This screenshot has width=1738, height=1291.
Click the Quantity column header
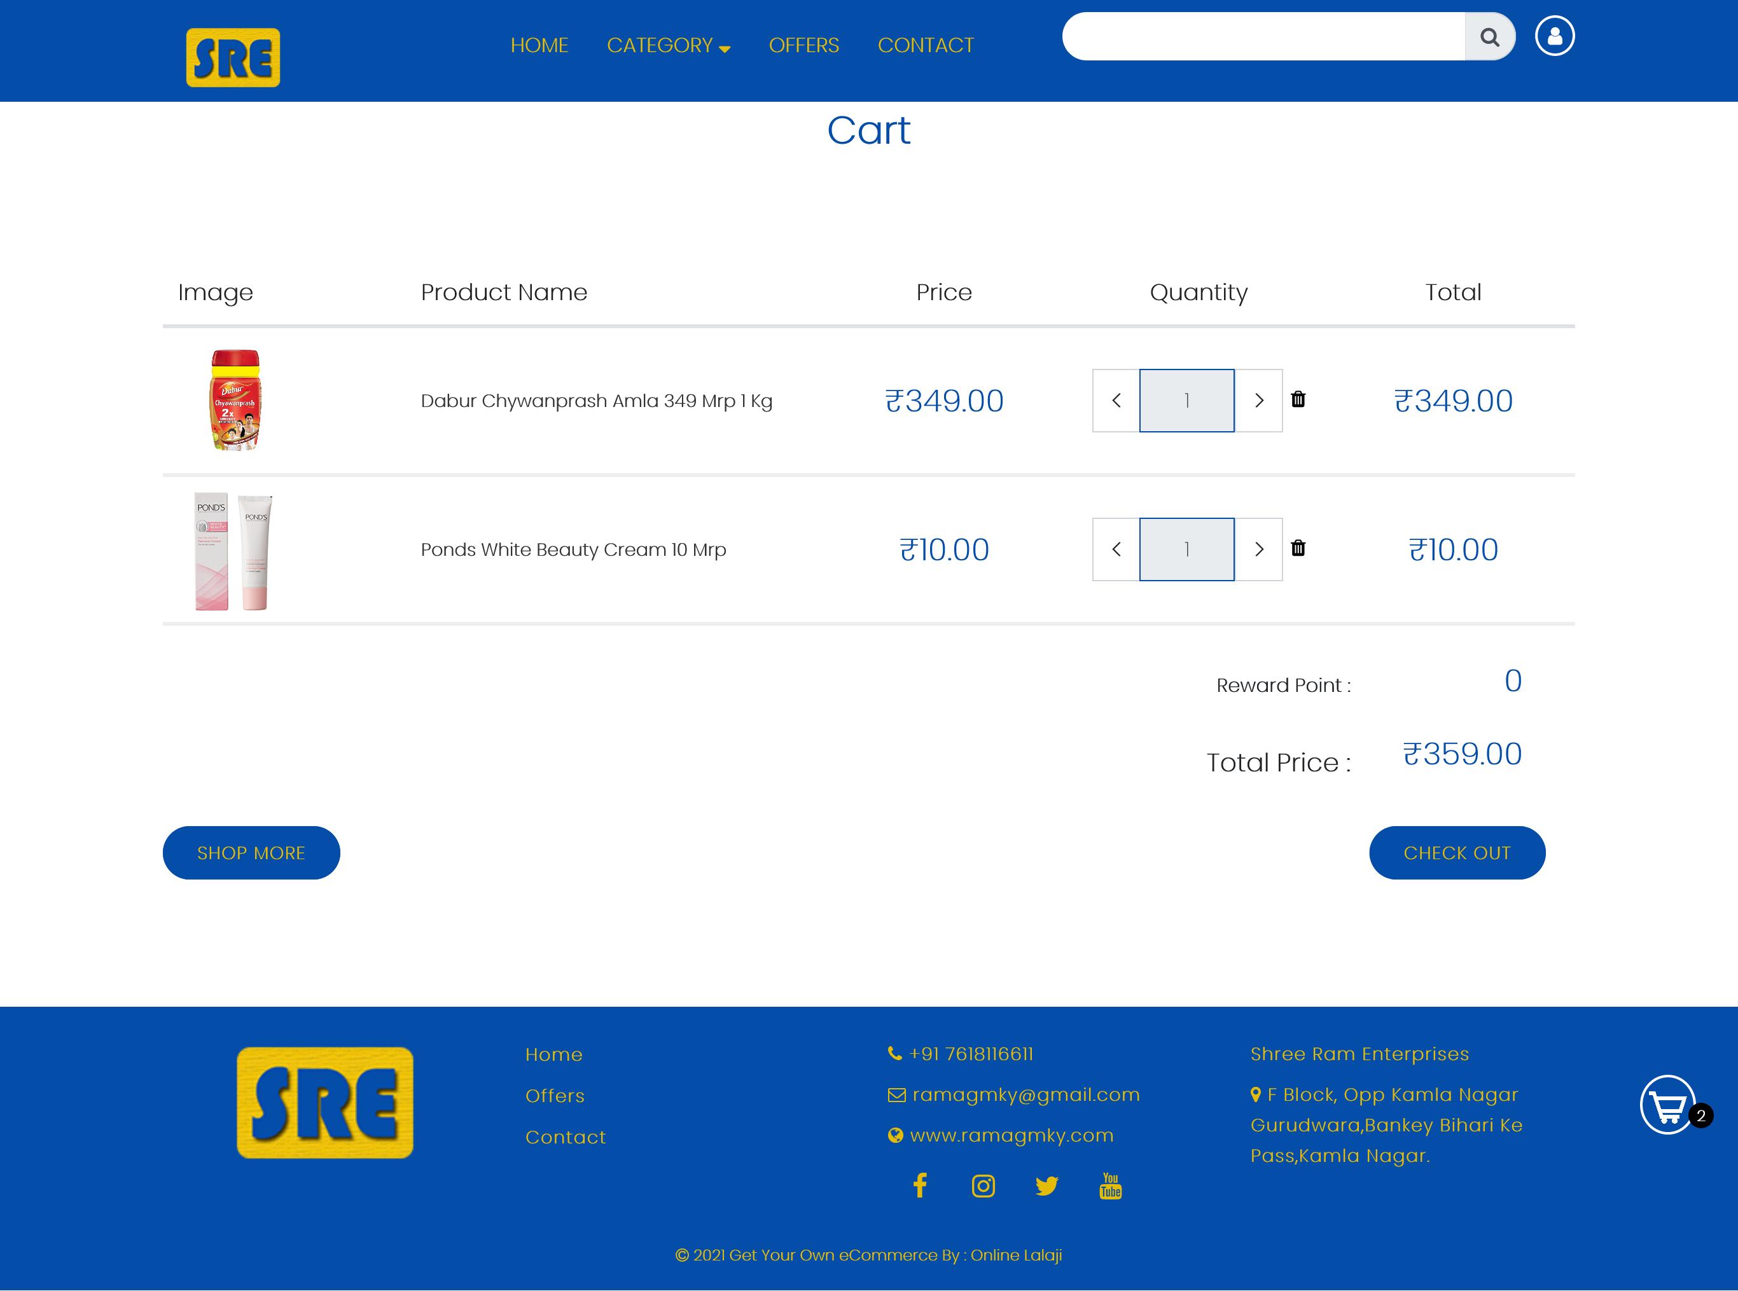[x=1199, y=293]
